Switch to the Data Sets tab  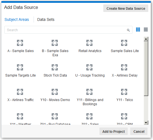pyautogui.click(x=46, y=19)
